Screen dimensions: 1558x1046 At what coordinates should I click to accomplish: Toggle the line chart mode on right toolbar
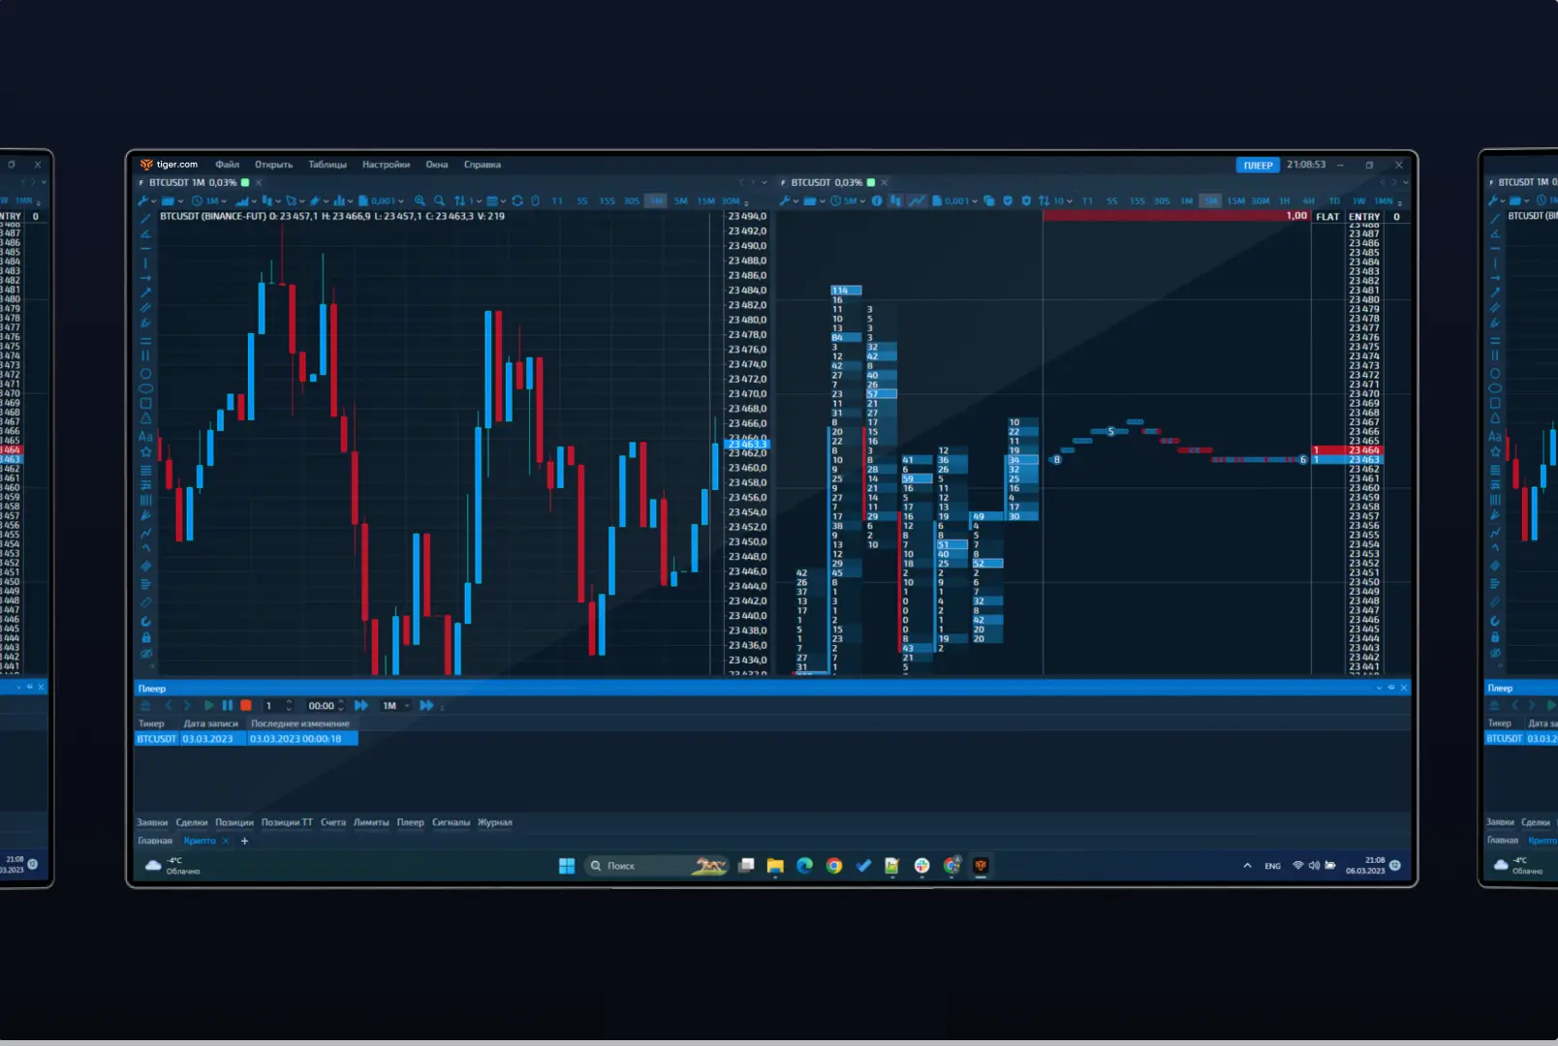[917, 201]
